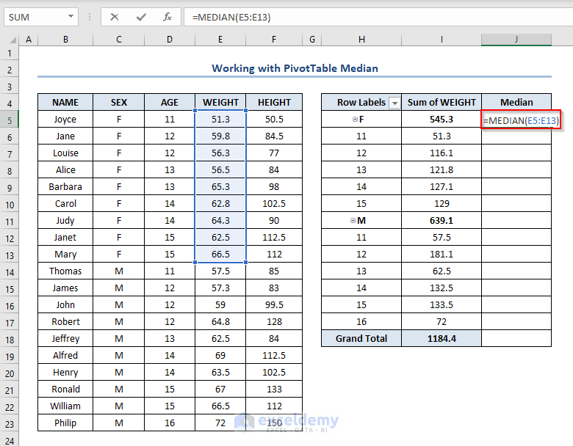The height and width of the screenshot is (446, 573).
Task: Click Ronald's height value 133
Action: click(x=274, y=389)
